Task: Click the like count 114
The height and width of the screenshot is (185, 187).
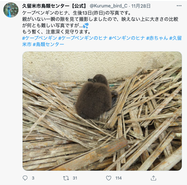Action: (119, 178)
